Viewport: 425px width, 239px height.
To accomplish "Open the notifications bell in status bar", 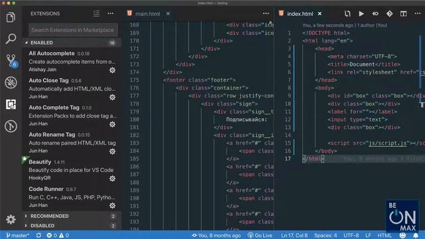I will click(415, 235).
